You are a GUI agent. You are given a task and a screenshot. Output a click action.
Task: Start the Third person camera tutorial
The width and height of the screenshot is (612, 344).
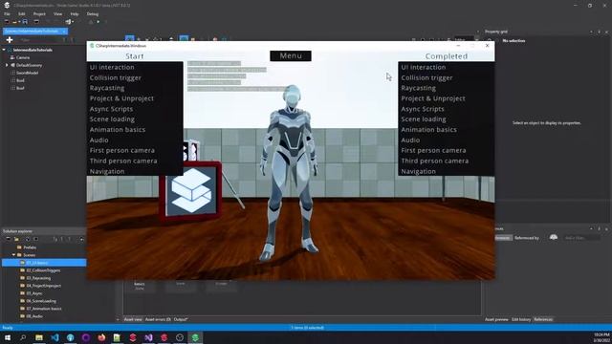click(x=123, y=161)
